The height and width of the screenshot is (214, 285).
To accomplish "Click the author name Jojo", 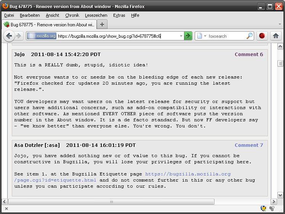I will [x=19, y=55].
